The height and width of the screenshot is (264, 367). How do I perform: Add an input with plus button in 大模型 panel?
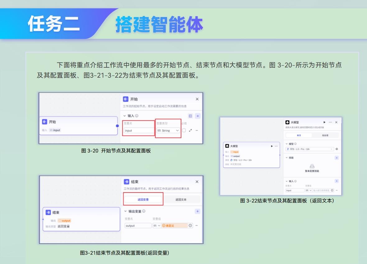(337, 181)
